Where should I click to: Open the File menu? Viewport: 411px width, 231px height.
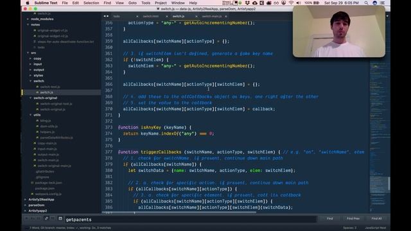click(65, 3)
